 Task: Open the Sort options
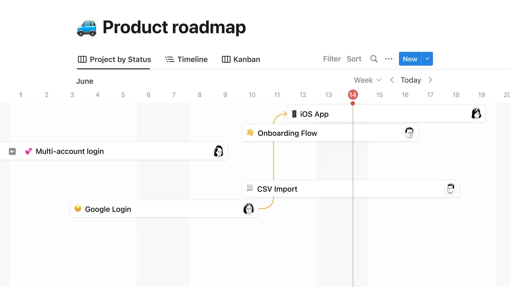point(354,59)
